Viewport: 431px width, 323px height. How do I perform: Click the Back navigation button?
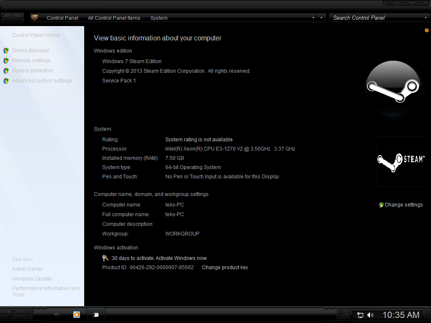[7, 18]
